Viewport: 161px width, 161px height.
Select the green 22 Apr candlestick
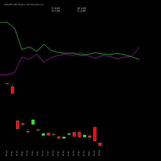(64, 137)
